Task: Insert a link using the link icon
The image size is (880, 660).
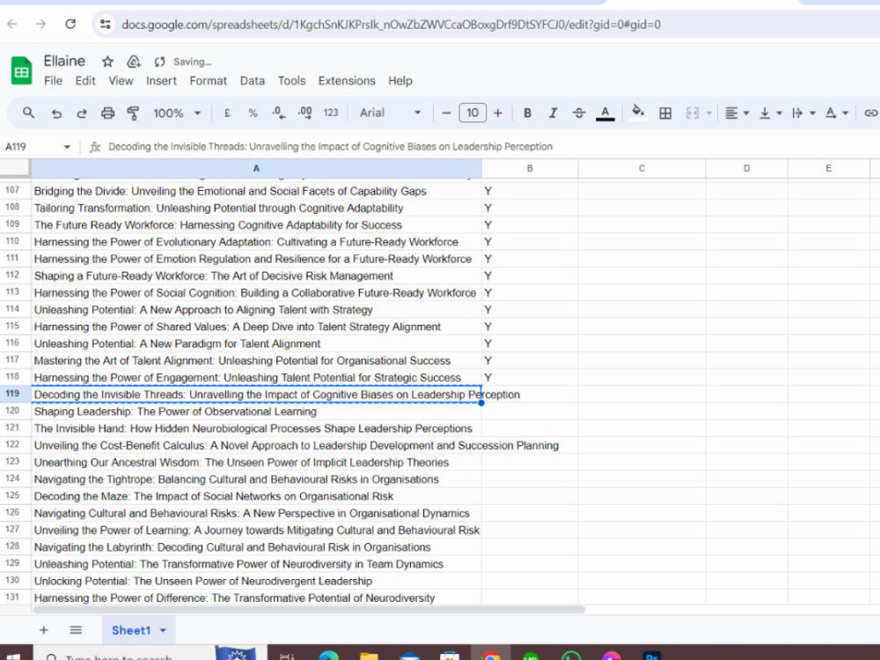Action: 870,114
